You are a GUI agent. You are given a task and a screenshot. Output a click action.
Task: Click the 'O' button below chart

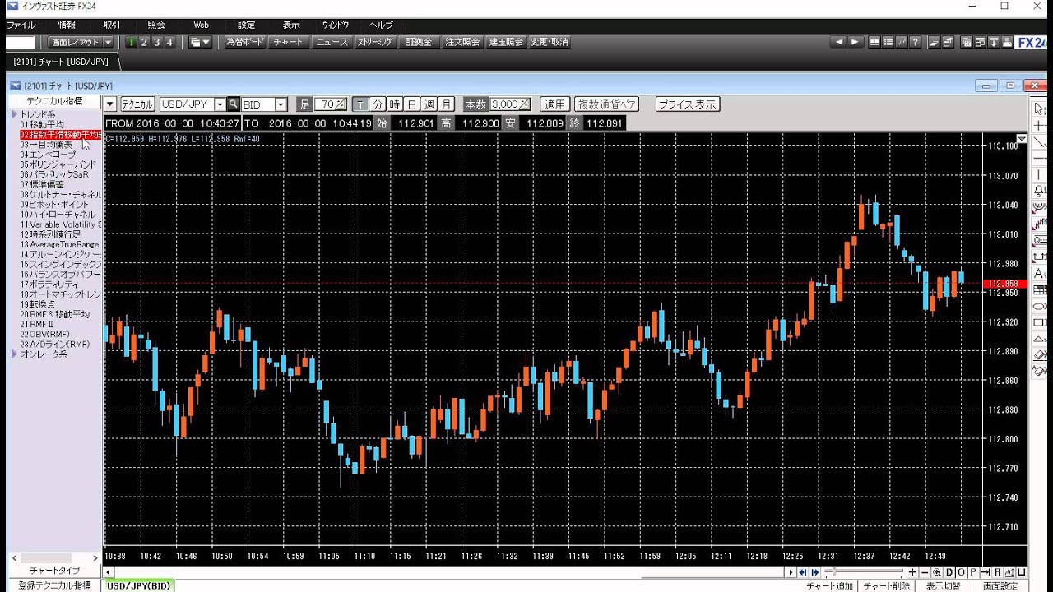click(x=961, y=572)
